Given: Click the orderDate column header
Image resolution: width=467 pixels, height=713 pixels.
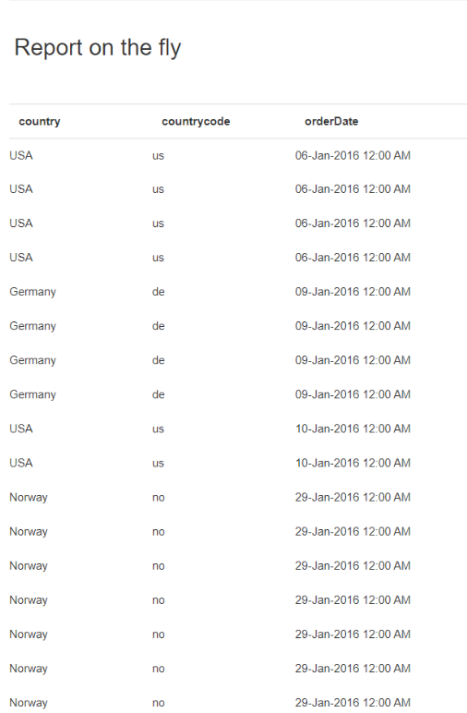Looking at the screenshot, I should pos(331,121).
